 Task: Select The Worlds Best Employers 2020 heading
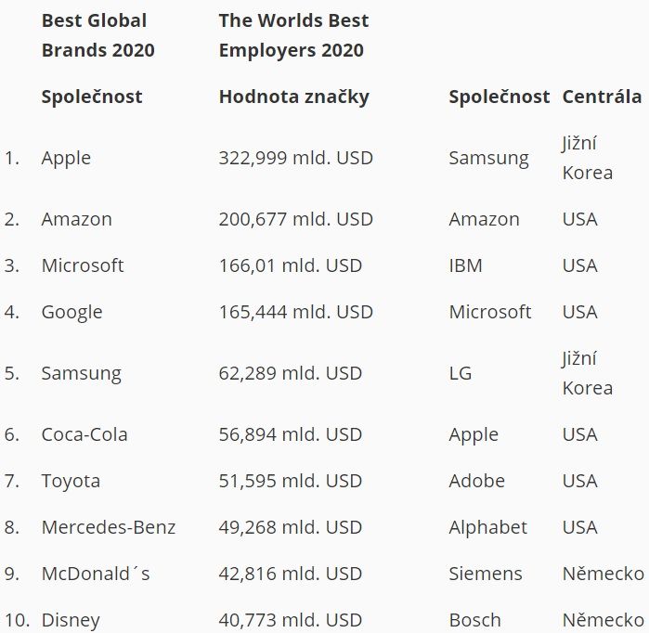pos(293,35)
